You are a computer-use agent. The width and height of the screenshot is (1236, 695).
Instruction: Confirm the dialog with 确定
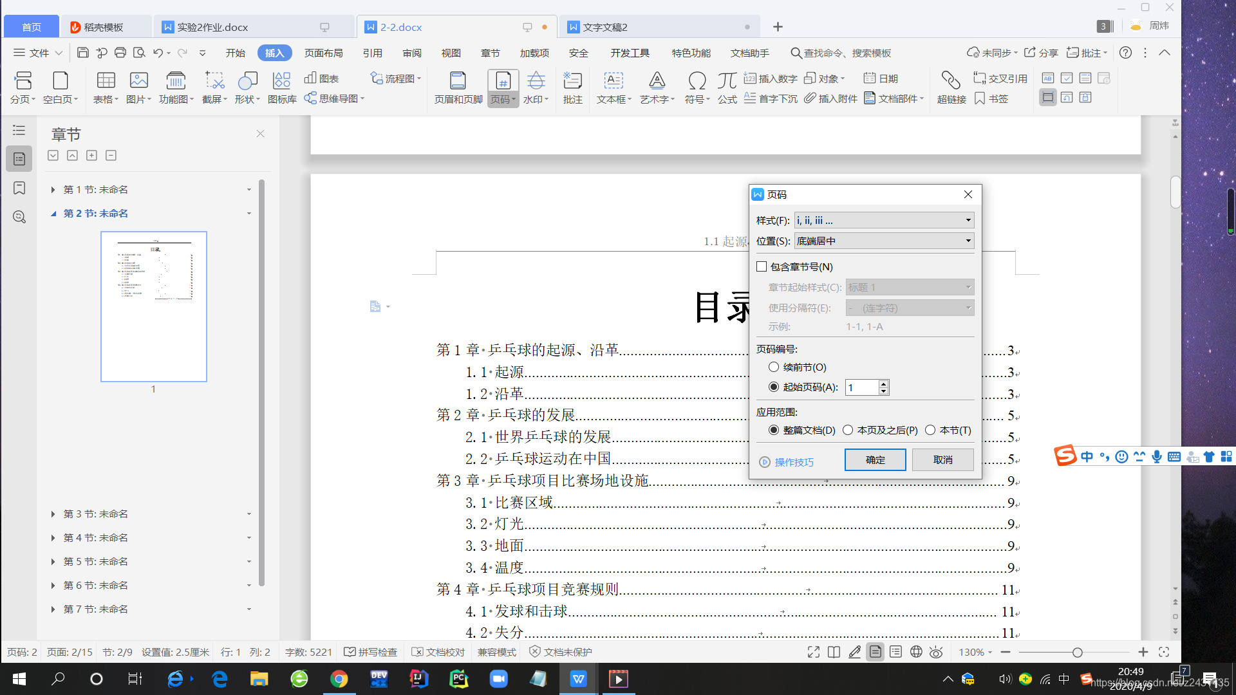(875, 459)
